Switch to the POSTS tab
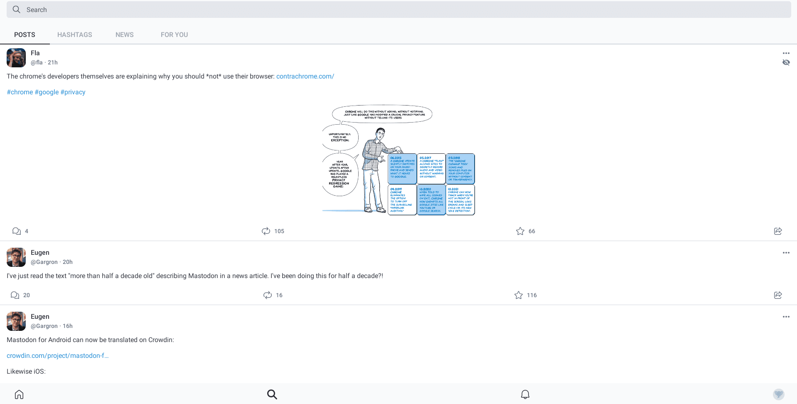This screenshot has height=404, width=797. tap(25, 34)
